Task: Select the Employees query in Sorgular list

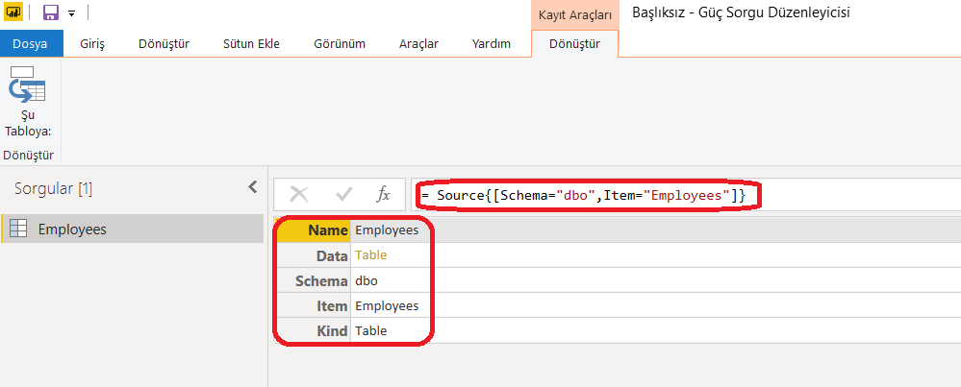Action: click(x=72, y=229)
